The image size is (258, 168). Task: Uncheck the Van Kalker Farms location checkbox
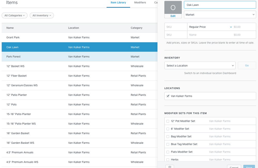tap(168, 96)
